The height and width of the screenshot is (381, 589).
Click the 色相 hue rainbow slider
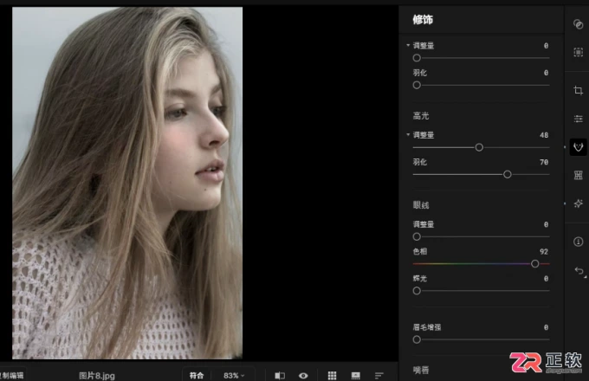click(482, 264)
